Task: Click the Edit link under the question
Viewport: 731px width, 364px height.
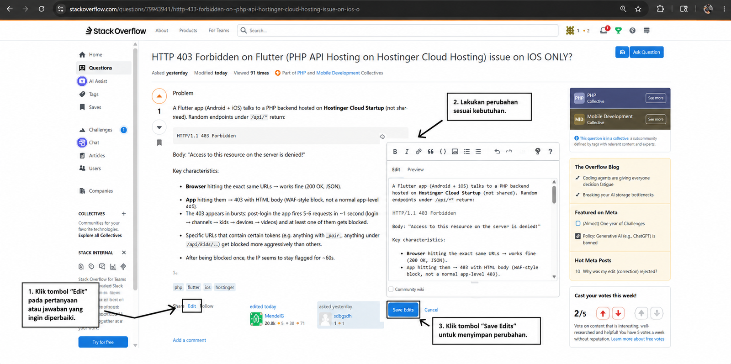Action: pyautogui.click(x=192, y=306)
